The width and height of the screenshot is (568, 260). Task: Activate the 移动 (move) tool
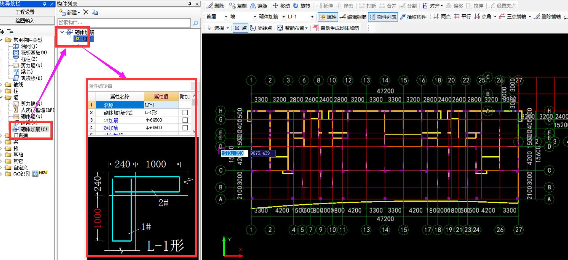click(x=281, y=6)
